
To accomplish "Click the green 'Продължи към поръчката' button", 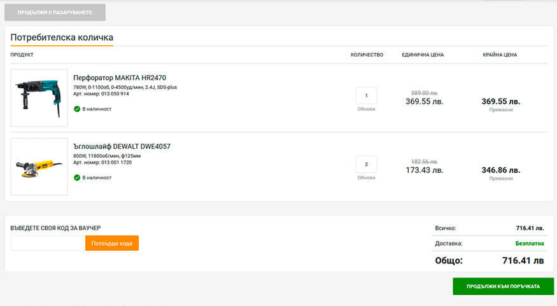I will 503,286.
